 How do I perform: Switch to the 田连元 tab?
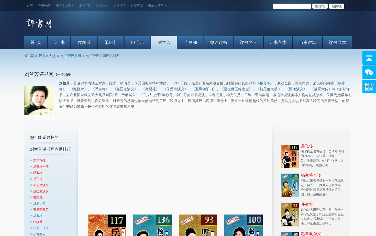pos(137,42)
